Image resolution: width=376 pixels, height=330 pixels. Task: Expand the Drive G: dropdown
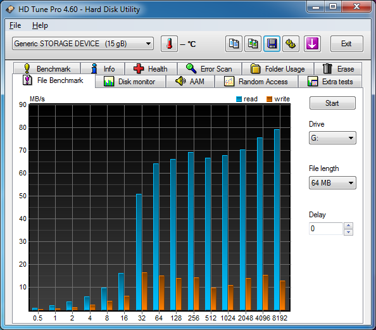pyautogui.click(x=332, y=138)
